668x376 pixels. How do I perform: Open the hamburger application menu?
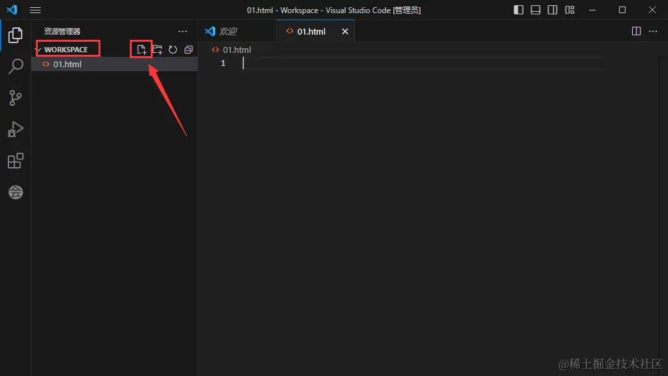pyautogui.click(x=35, y=10)
